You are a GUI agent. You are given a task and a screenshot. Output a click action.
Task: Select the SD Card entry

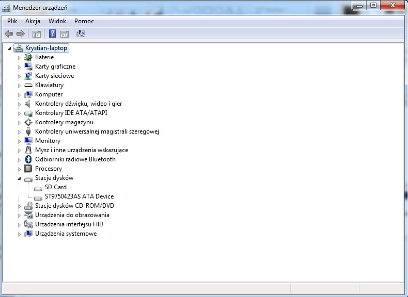tap(56, 187)
